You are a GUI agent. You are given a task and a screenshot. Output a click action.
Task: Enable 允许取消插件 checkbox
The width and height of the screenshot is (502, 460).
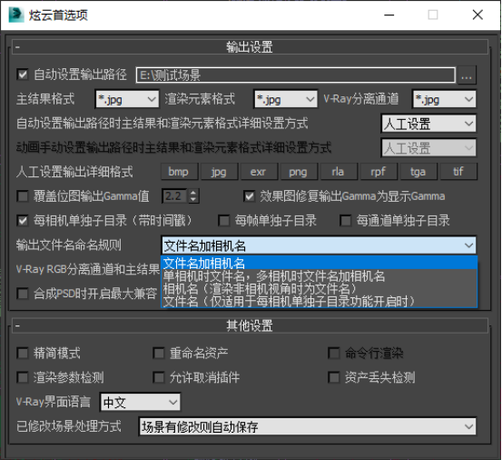tap(159, 377)
